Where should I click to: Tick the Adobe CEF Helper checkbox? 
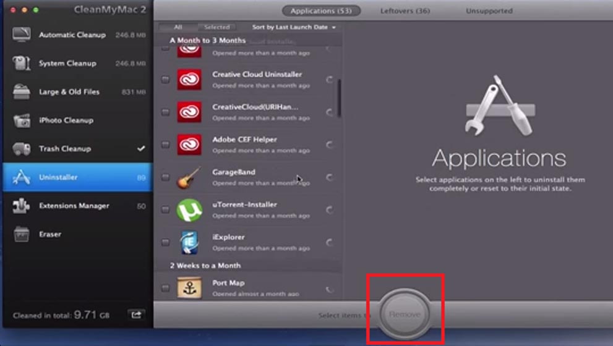pos(165,145)
